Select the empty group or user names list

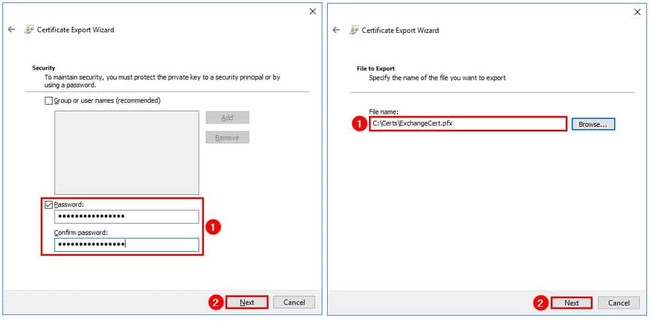pyautogui.click(x=126, y=152)
